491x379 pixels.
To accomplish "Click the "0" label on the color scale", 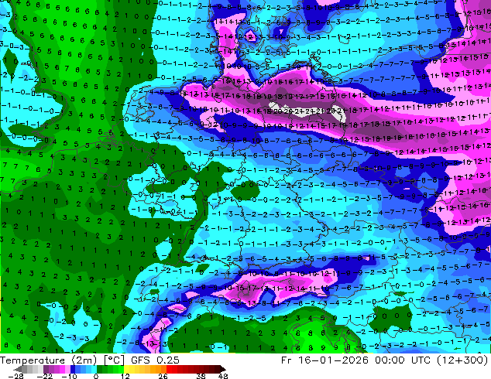I will [x=96, y=376].
